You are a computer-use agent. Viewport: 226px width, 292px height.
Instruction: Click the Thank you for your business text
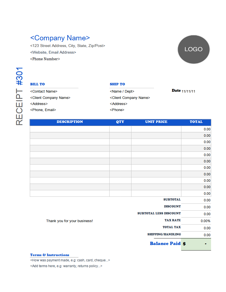pyautogui.click(x=69, y=221)
